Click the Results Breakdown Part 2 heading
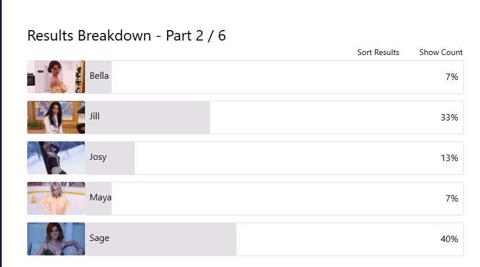Image resolution: width=480 pixels, height=267 pixels. pos(127,35)
